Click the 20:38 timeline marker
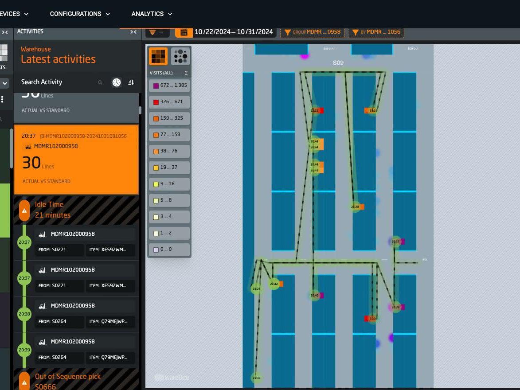The width and height of the screenshot is (520, 390). [x=24, y=314]
